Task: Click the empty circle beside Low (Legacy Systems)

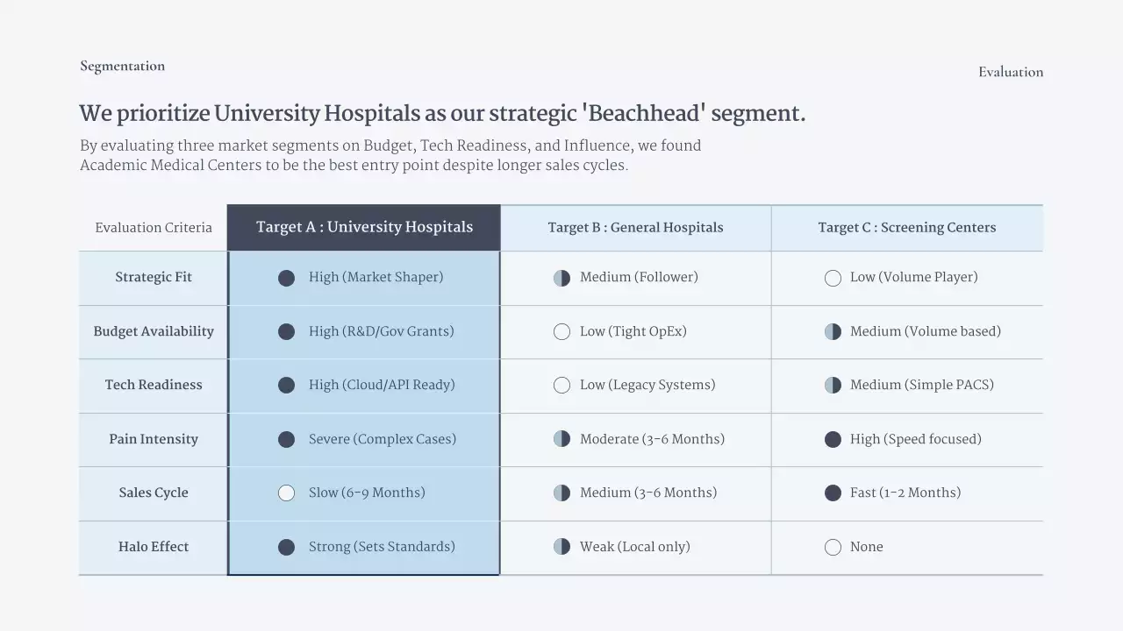Action: coord(561,386)
